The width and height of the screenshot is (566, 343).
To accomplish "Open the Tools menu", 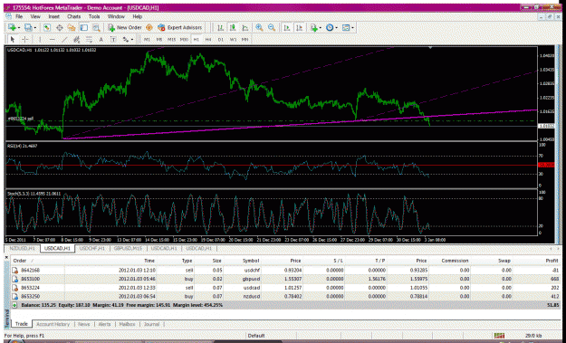I will [x=94, y=16].
